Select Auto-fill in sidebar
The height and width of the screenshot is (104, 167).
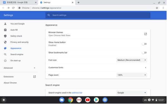[x=14, y=30]
